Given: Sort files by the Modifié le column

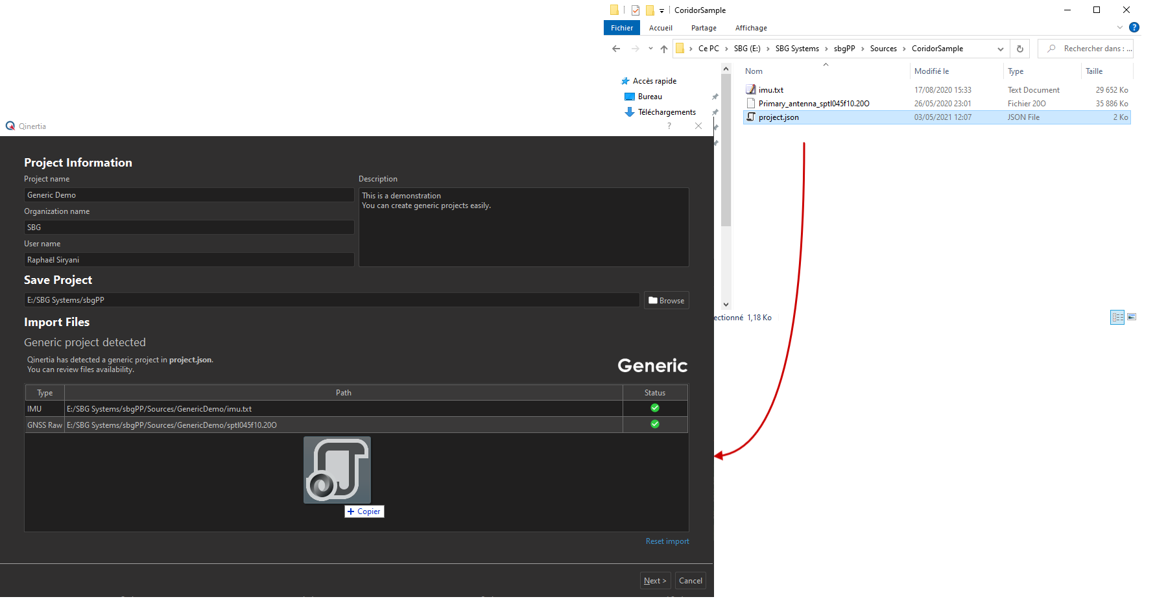Looking at the screenshot, I should pyautogui.click(x=931, y=71).
